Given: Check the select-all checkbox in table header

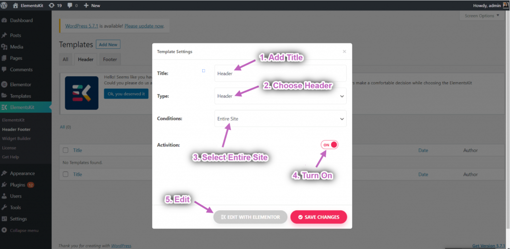Looking at the screenshot, I should pyautogui.click(x=65, y=150).
